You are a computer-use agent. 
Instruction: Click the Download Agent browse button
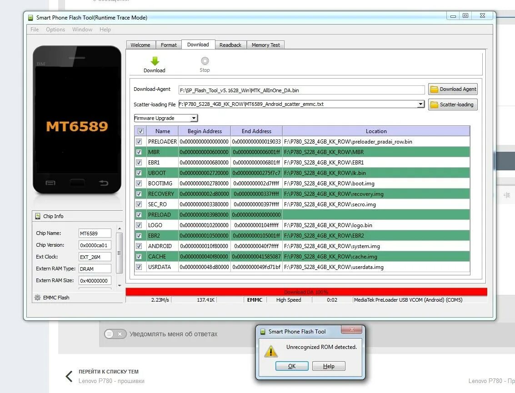[x=453, y=90]
